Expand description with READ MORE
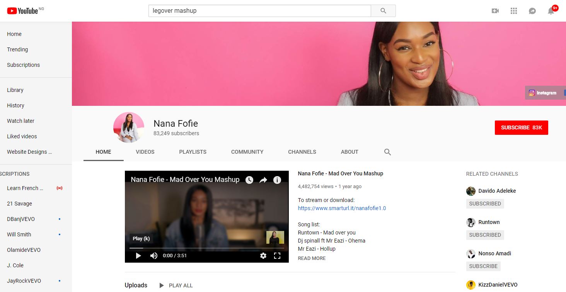 click(x=312, y=258)
